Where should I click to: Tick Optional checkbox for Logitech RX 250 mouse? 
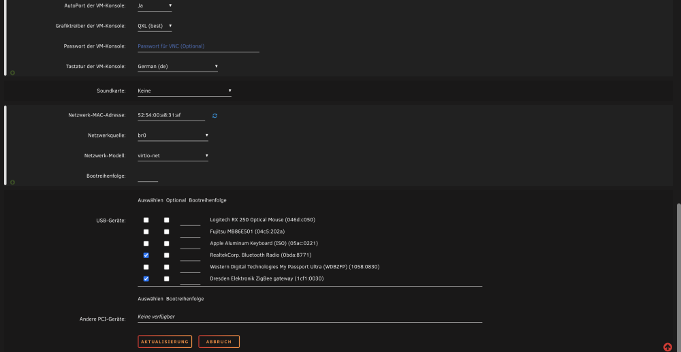click(166, 220)
